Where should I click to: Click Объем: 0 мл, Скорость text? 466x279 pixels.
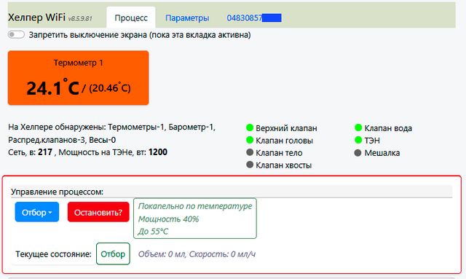[x=197, y=254]
